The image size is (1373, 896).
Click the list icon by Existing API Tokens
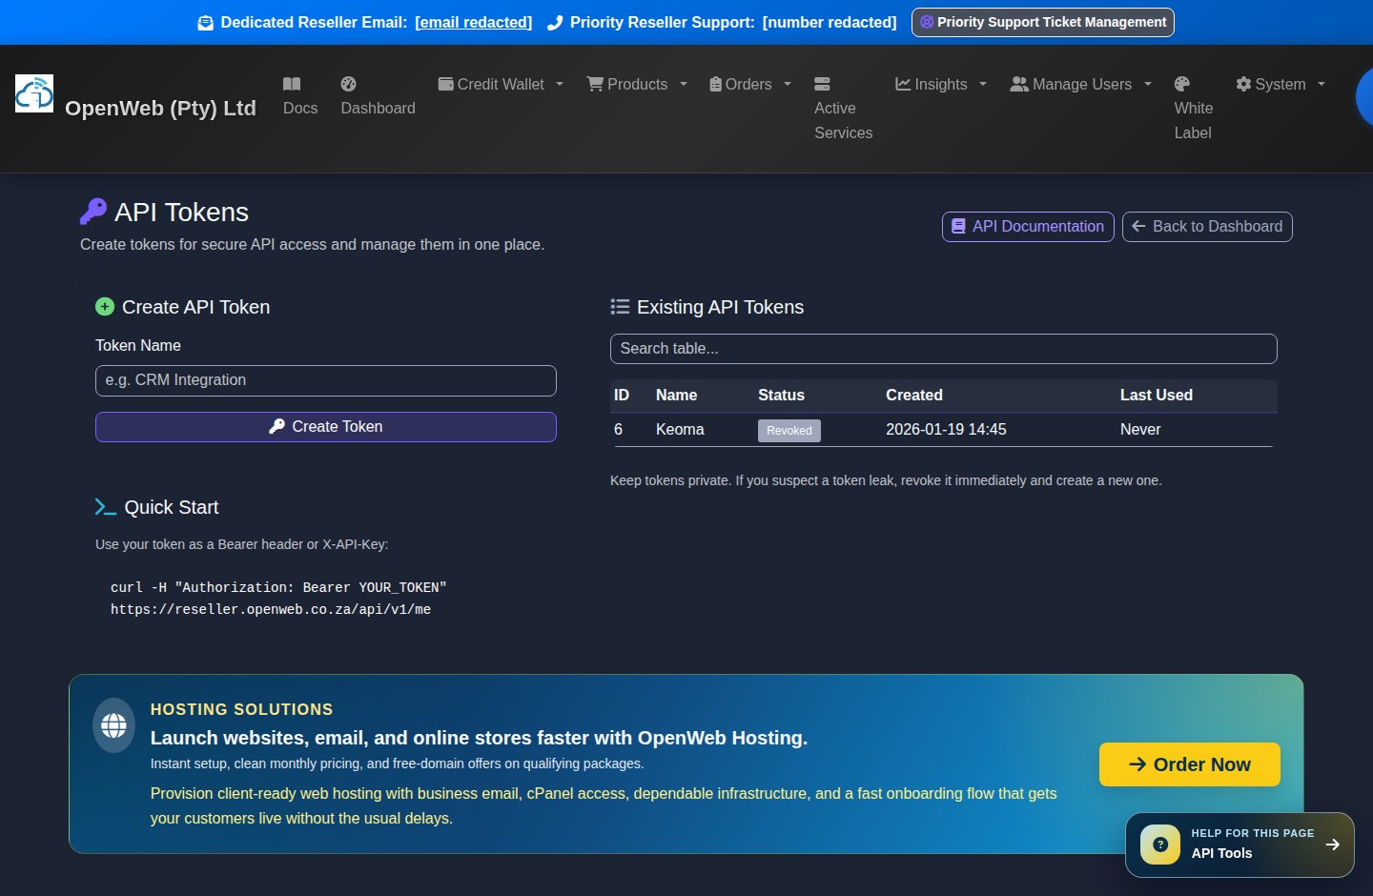[620, 307]
